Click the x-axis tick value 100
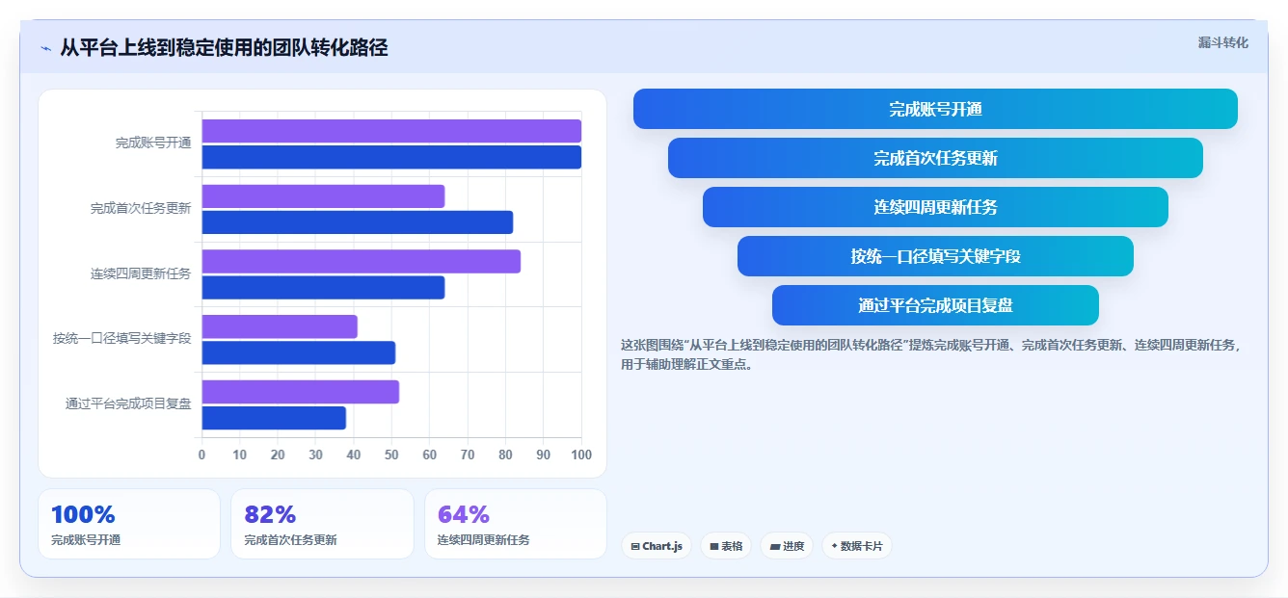 580,455
